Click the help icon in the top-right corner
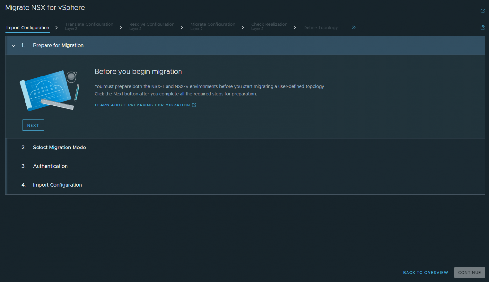The image size is (489, 282). coord(482,11)
